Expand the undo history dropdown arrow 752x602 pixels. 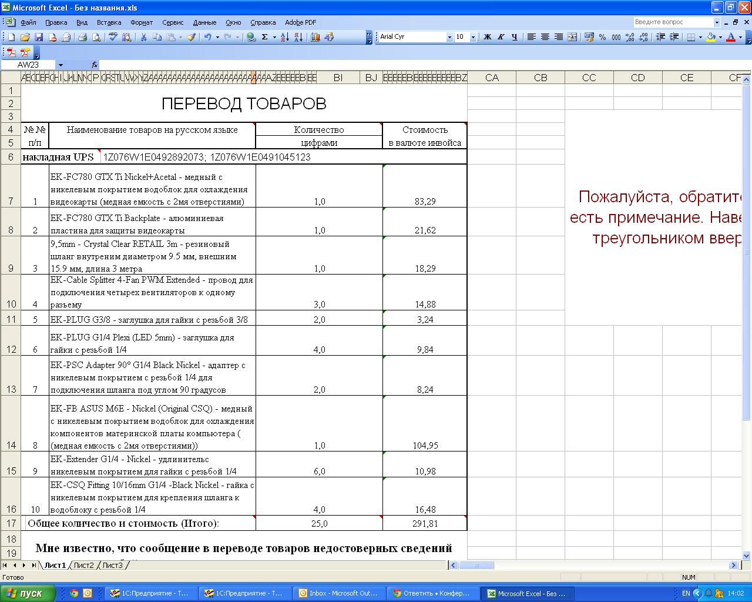tap(217, 37)
